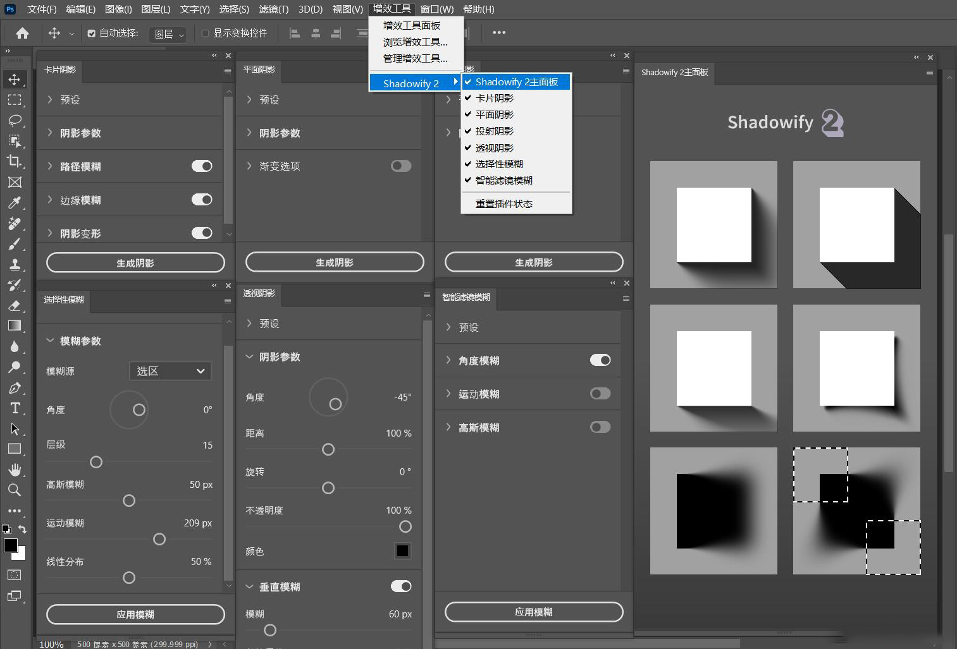This screenshot has height=649, width=957.
Task: Click 重置插件状态 in Shadowify 2 submenu
Action: click(x=503, y=203)
